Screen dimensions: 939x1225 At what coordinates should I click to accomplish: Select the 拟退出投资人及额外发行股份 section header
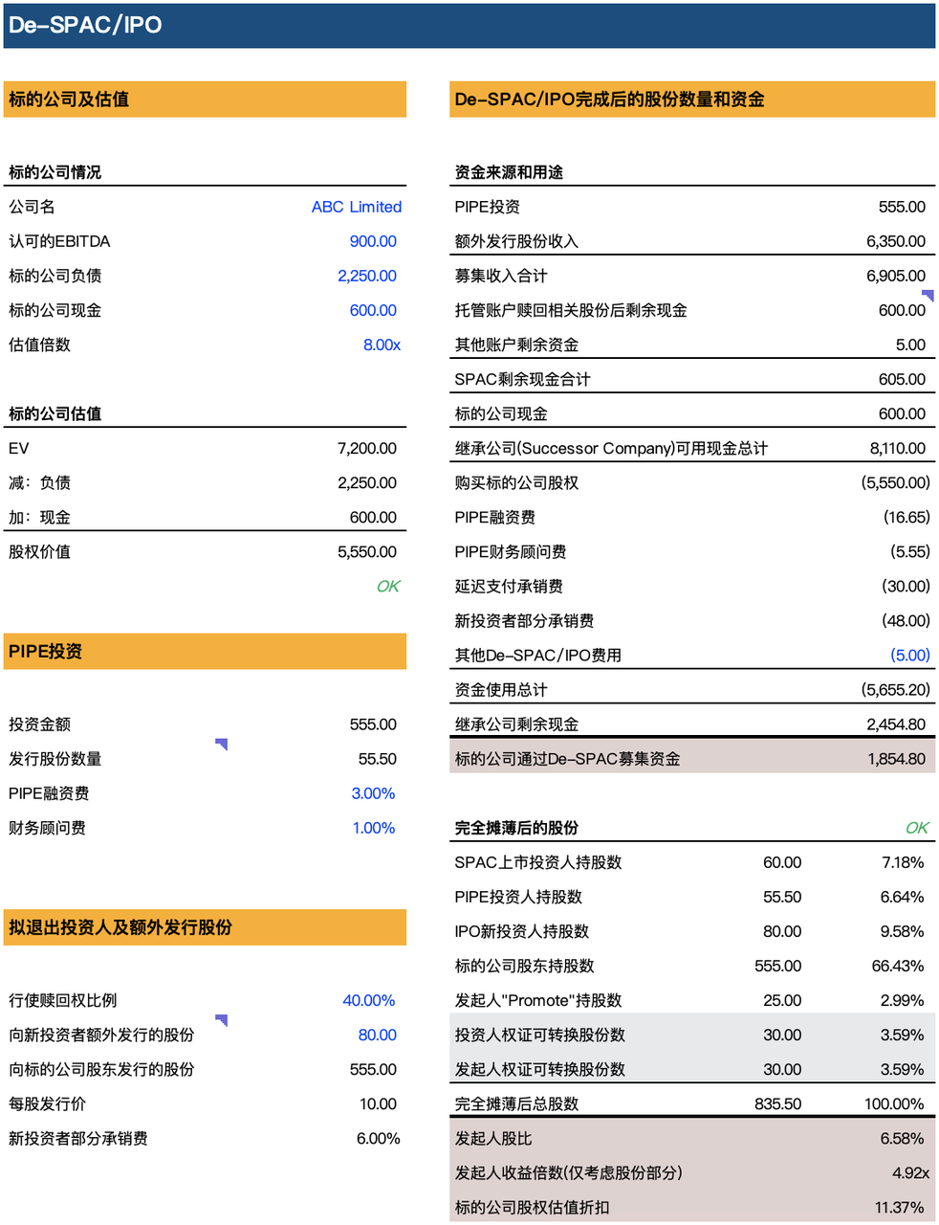tap(205, 927)
